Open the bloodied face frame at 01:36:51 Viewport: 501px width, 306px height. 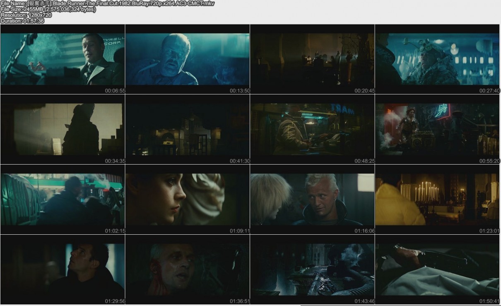[x=188, y=270]
